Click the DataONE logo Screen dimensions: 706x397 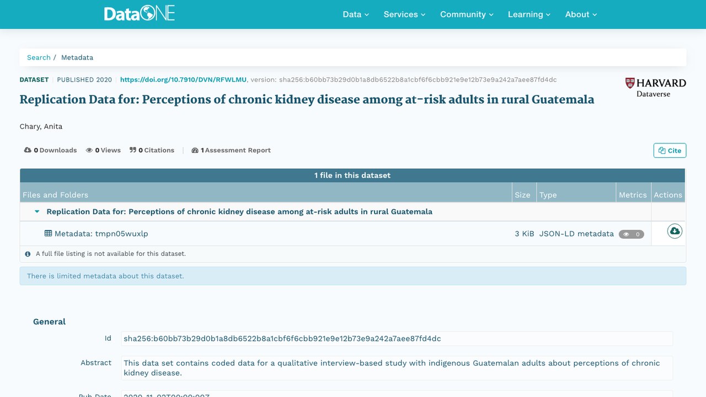point(140,14)
